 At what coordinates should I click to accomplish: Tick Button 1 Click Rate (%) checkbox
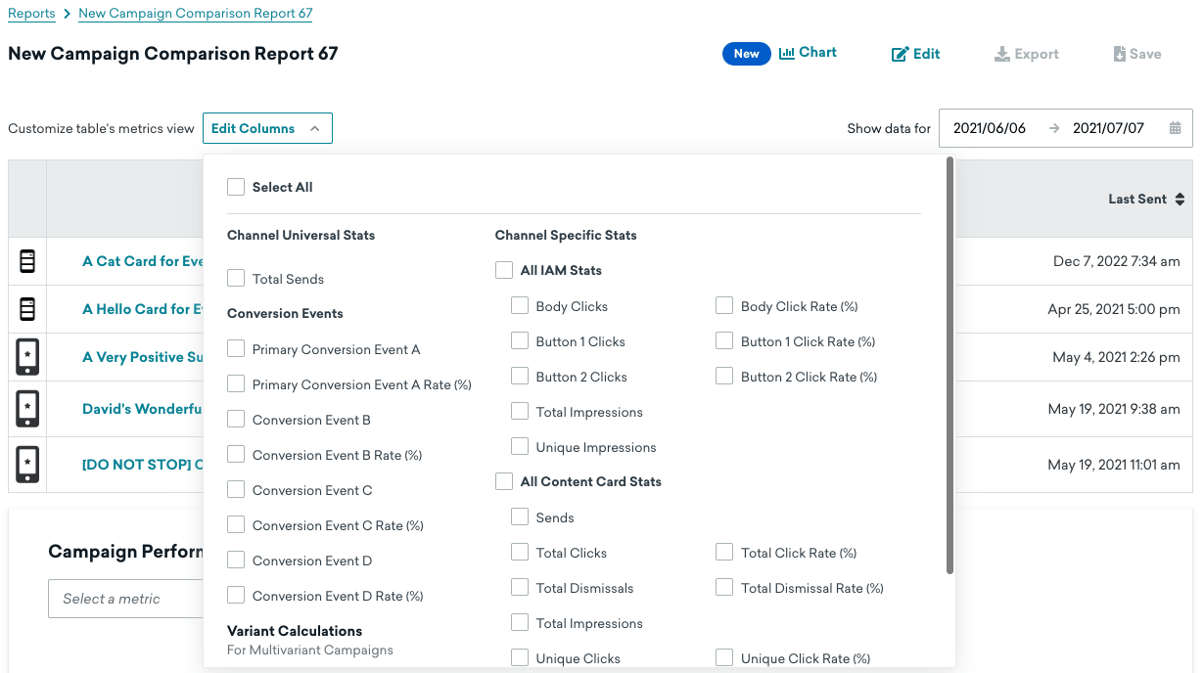[x=724, y=341]
